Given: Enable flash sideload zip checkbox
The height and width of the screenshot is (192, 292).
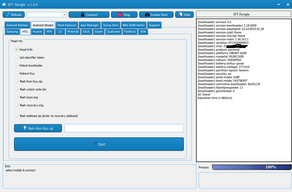Looking at the screenshot, I should pos(17,116).
